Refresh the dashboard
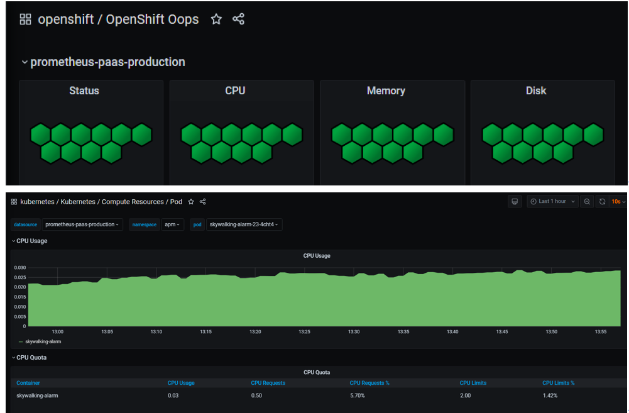Viewport: 629px width, 413px height. click(602, 202)
